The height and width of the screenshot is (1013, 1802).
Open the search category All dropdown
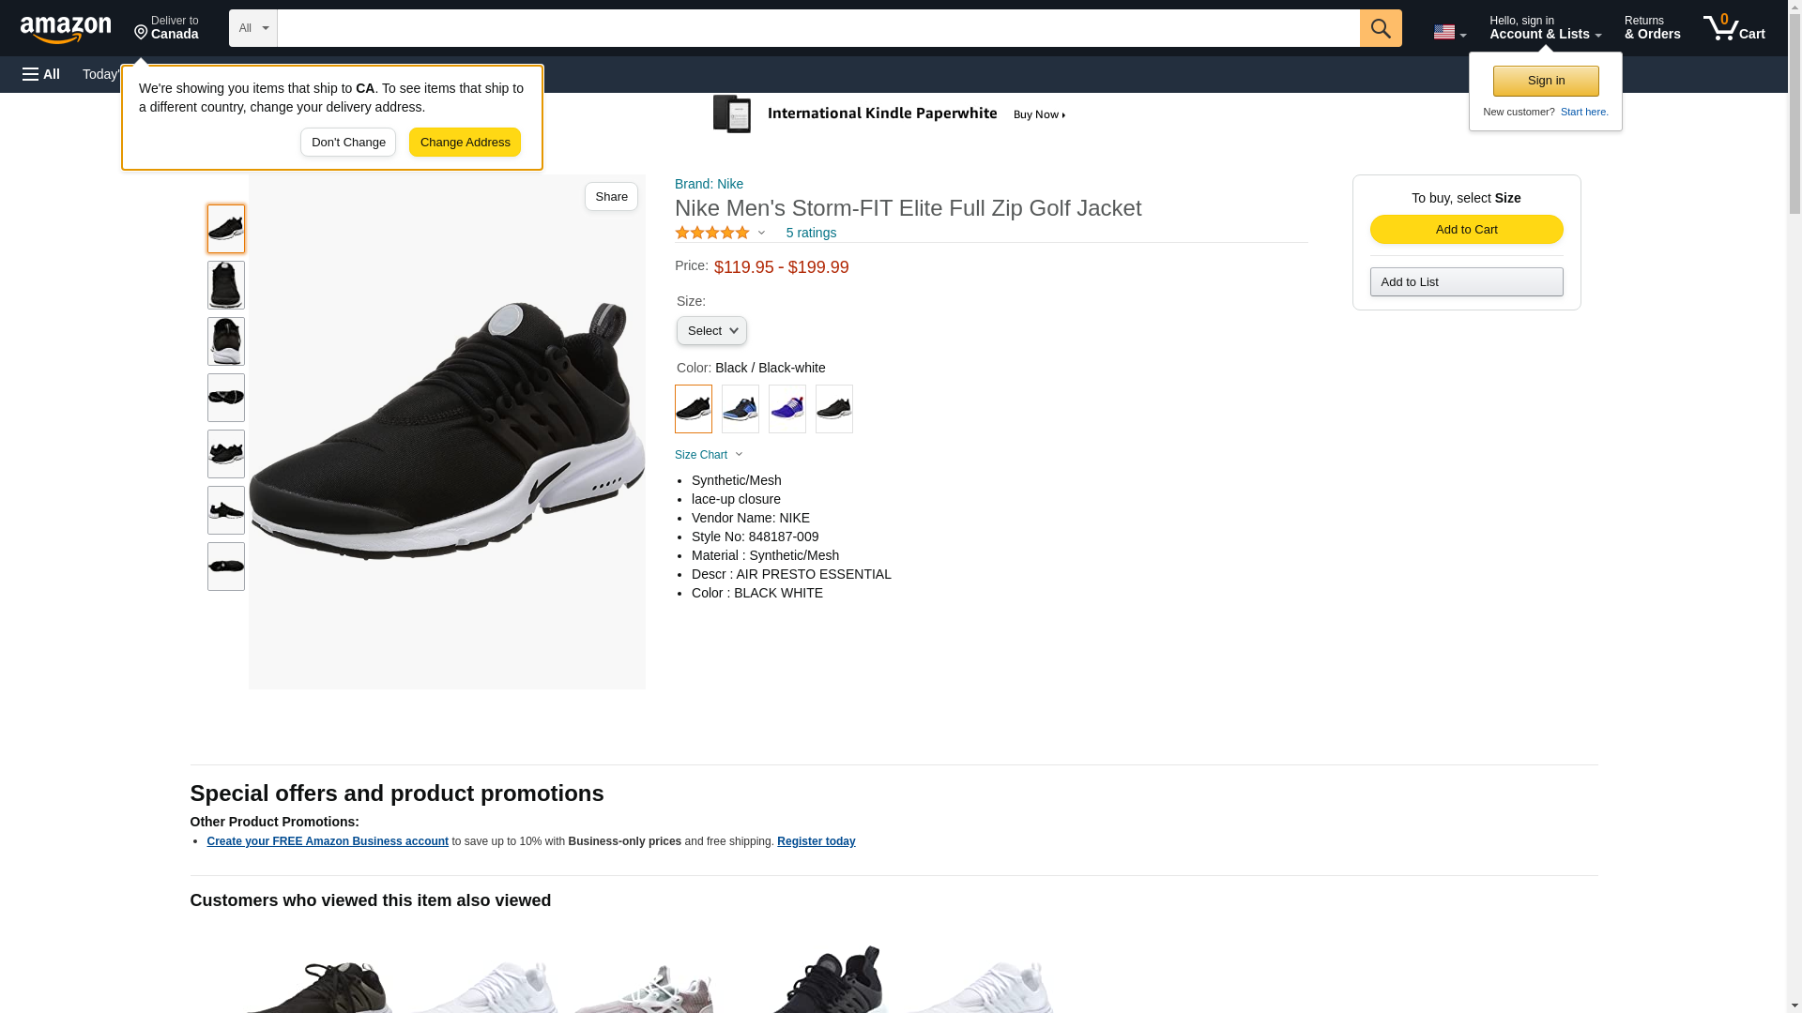point(252,28)
